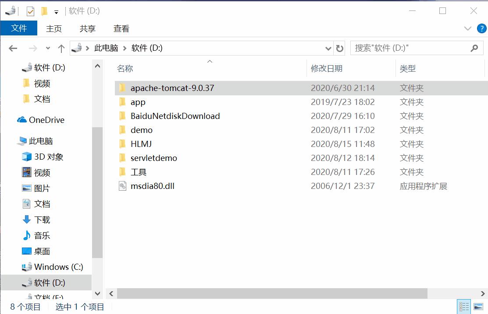Click inside the search box
Image resolution: width=488 pixels, height=314 pixels.
408,48
